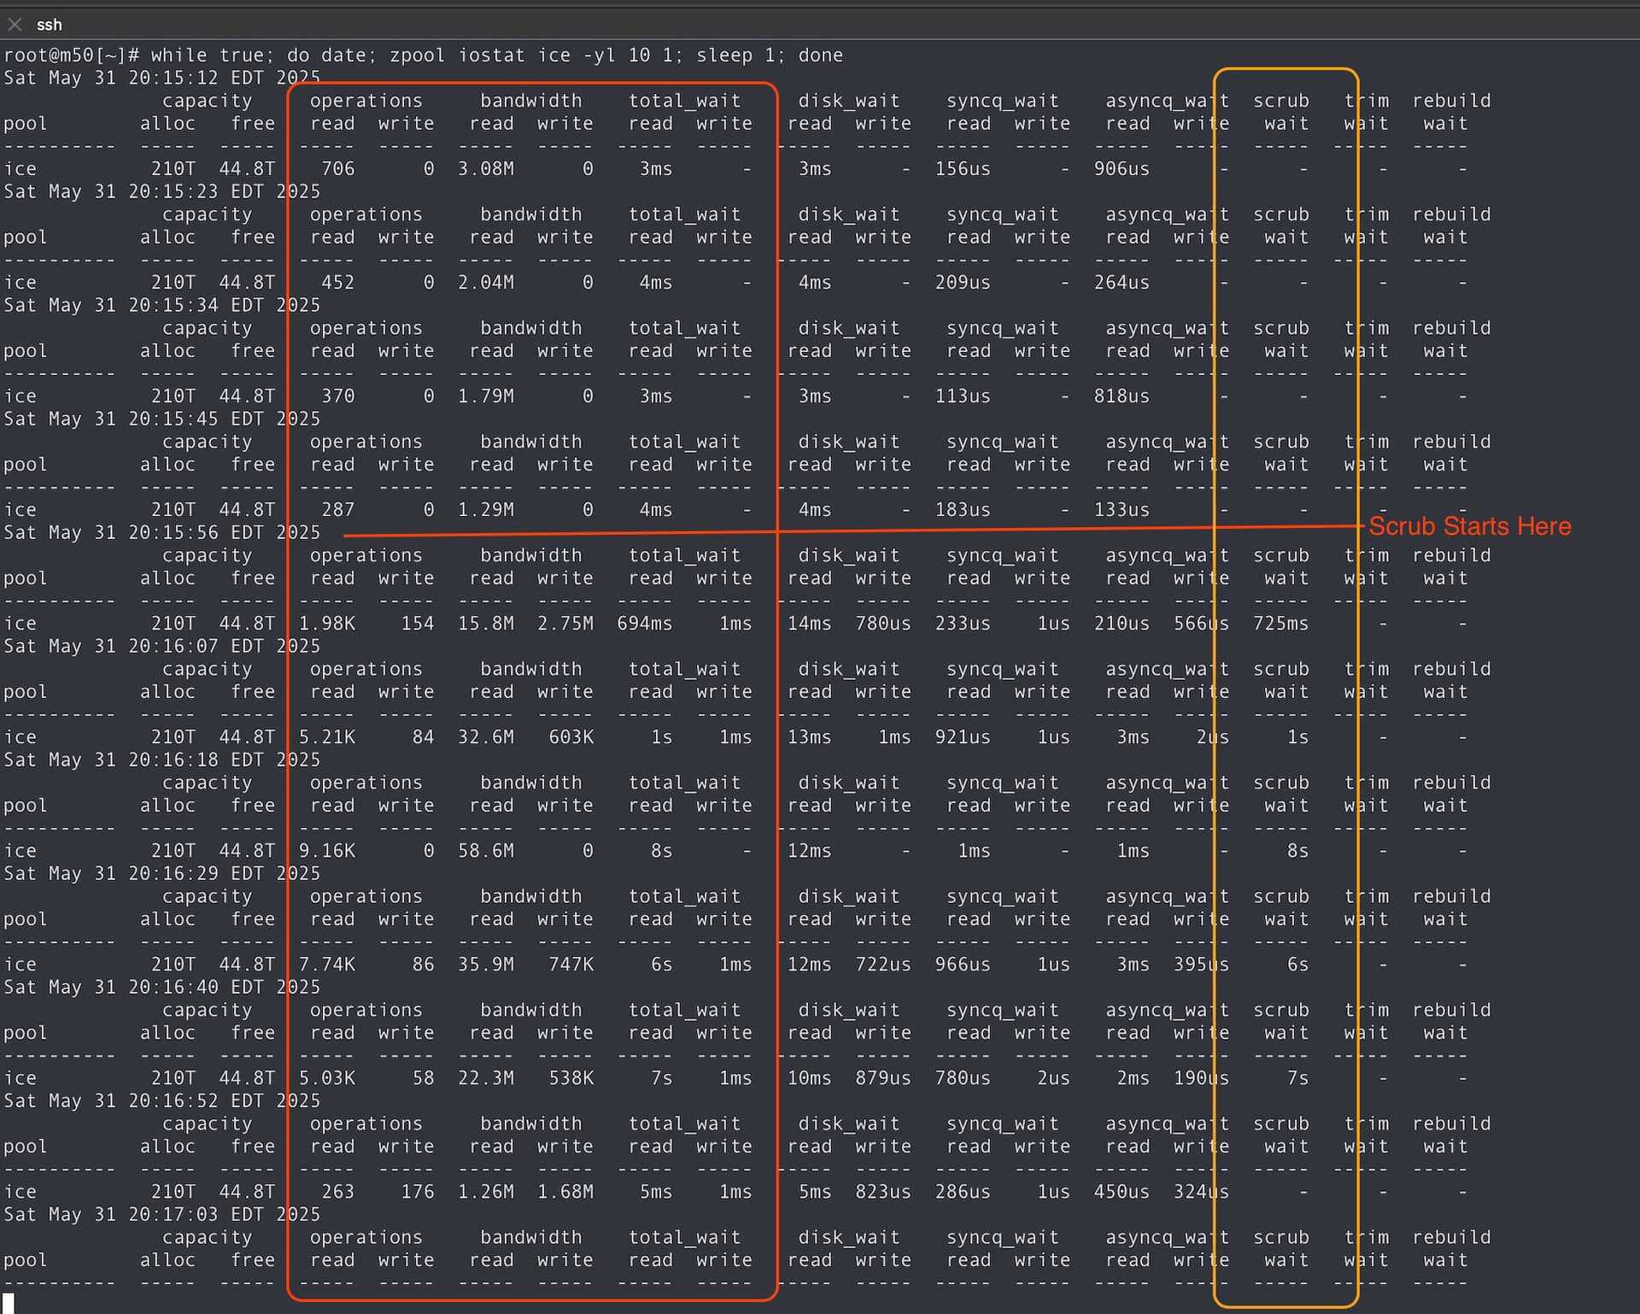1640x1314 pixels.
Task: Click the syncq_wait value 156us
Action: pyautogui.click(x=963, y=169)
